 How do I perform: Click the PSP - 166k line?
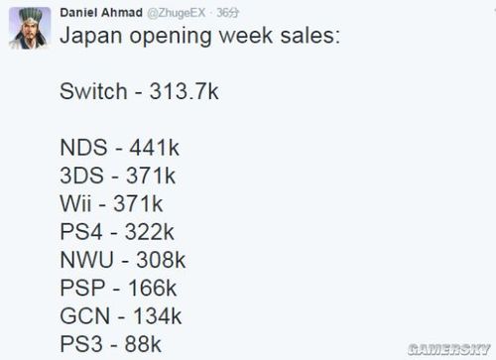(118, 288)
